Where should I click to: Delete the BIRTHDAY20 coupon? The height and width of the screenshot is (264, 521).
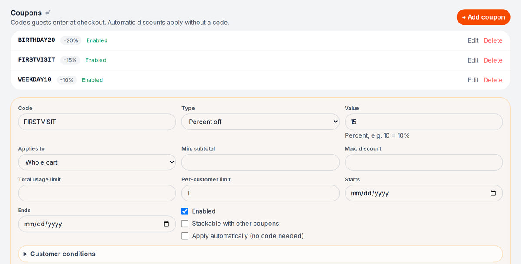(493, 40)
